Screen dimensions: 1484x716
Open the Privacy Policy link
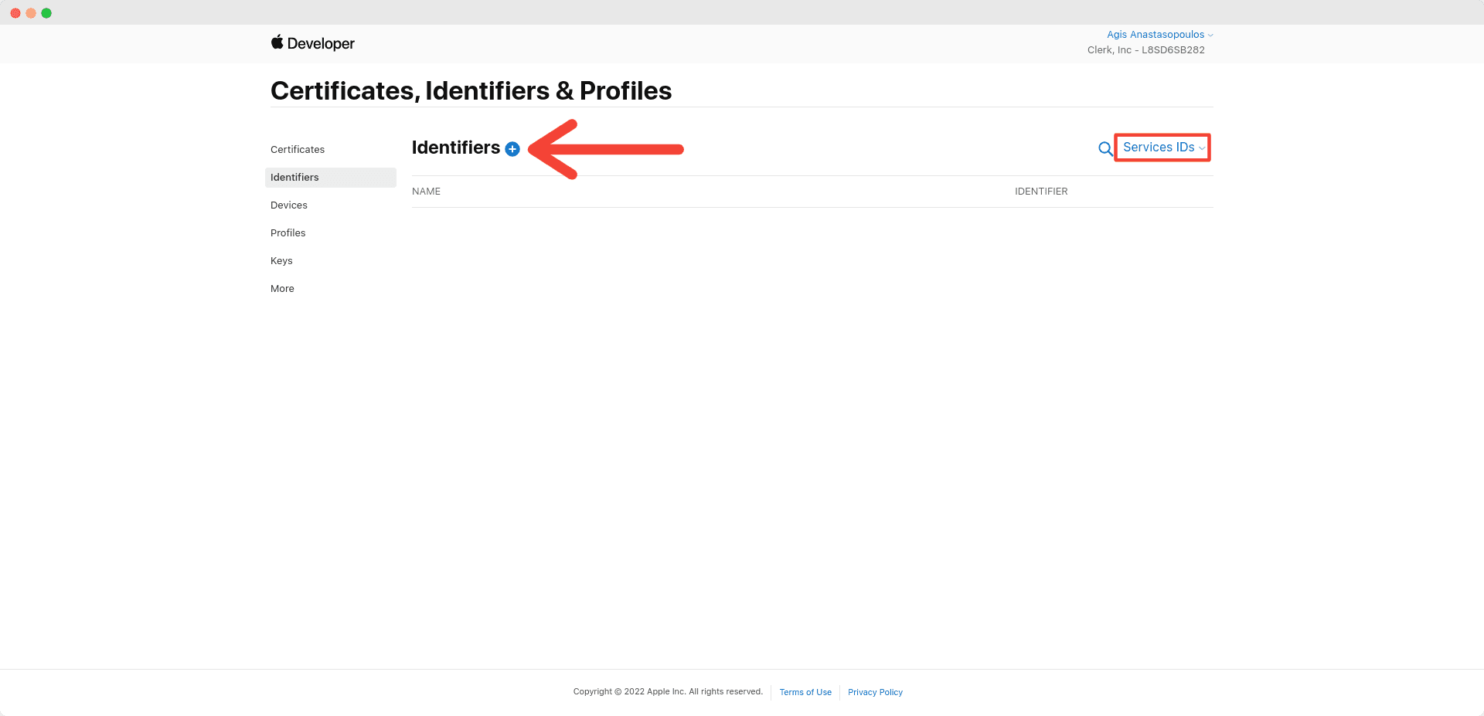click(875, 692)
